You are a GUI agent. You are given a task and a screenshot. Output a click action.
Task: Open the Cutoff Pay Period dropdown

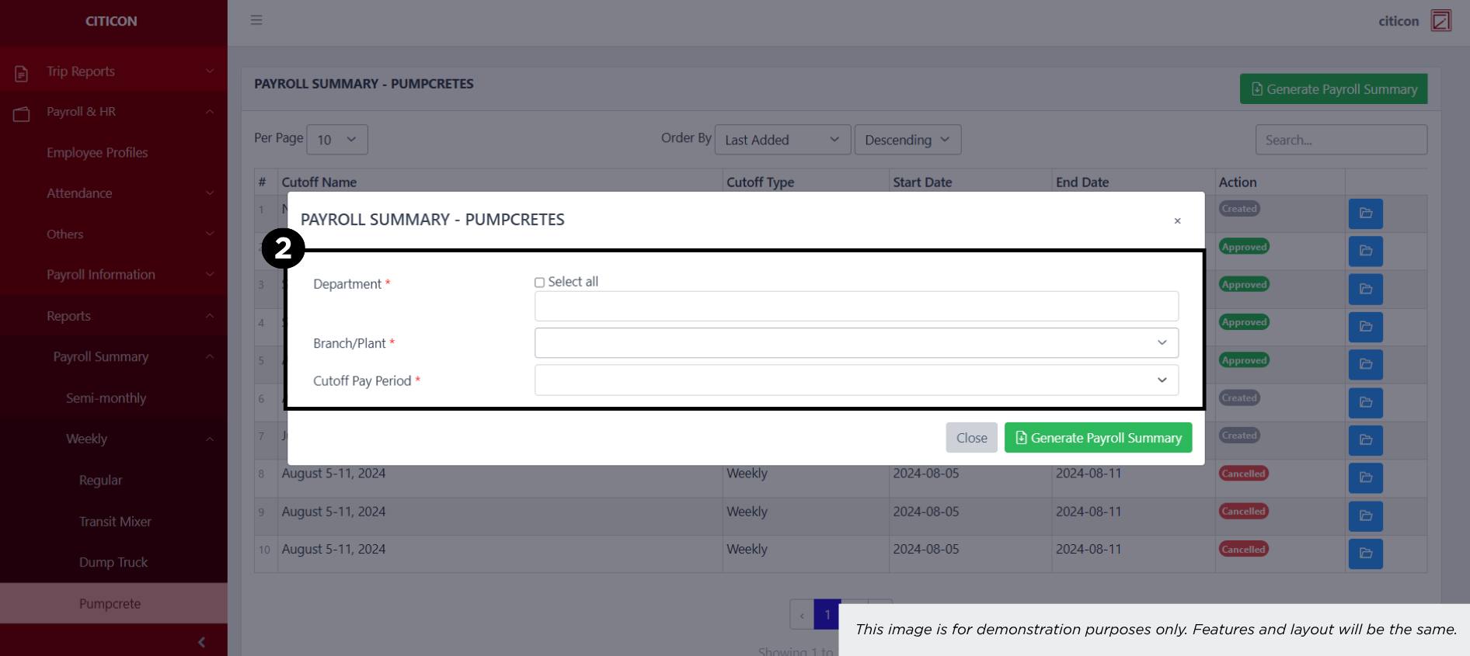click(856, 380)
